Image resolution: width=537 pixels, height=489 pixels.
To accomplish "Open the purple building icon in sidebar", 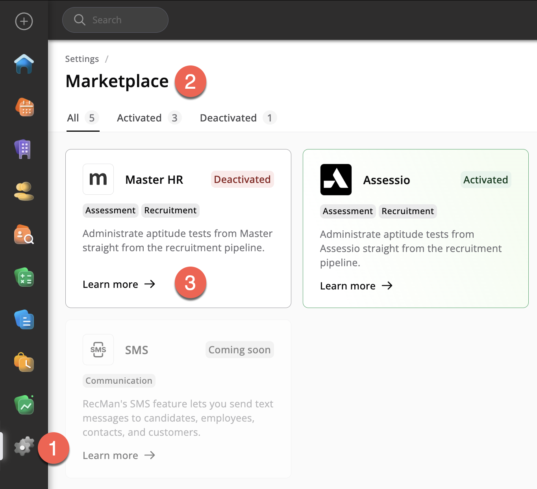I will pos(24,149).
